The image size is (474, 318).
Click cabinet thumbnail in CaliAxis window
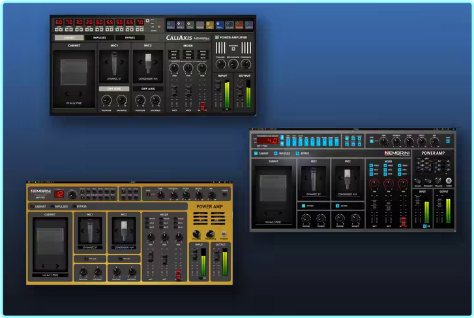74,72
